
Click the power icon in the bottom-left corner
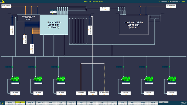coord(2,103)
